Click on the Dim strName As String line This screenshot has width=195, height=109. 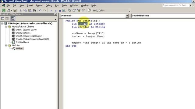[x=88, y=27]
